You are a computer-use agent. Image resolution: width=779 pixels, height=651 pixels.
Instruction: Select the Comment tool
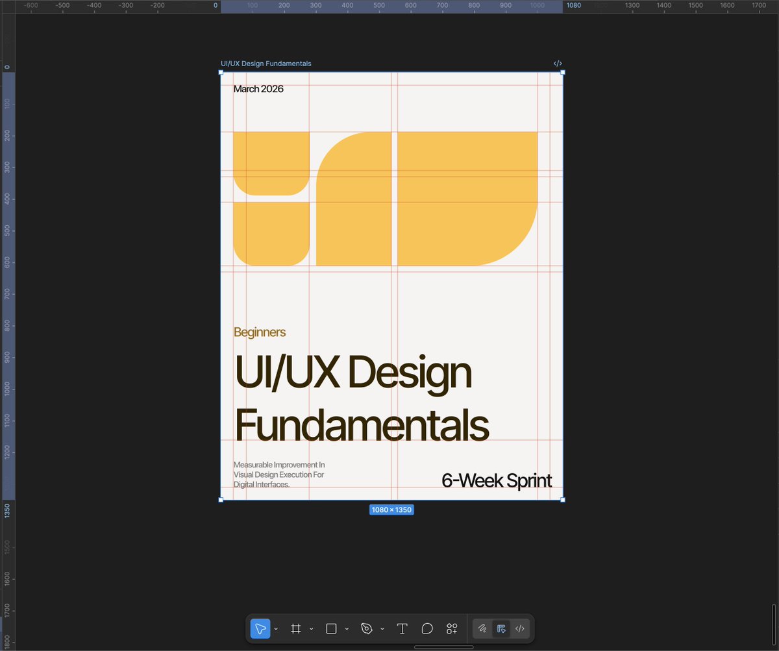tap(427, 628)
